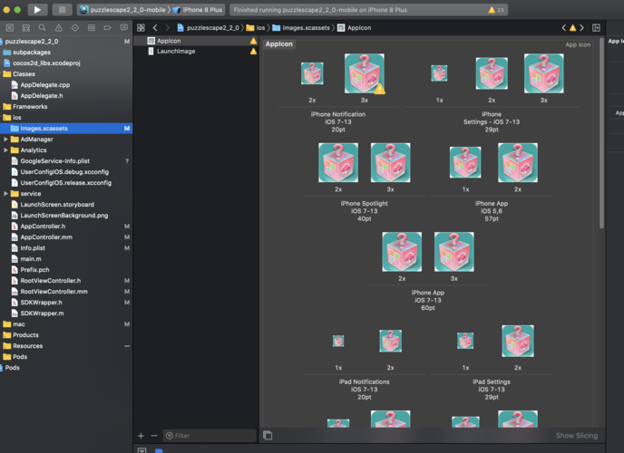Open the find navigator magnifier icon
Image resolution: width=624 pixels, height=453 pixels.
[43, 27]
